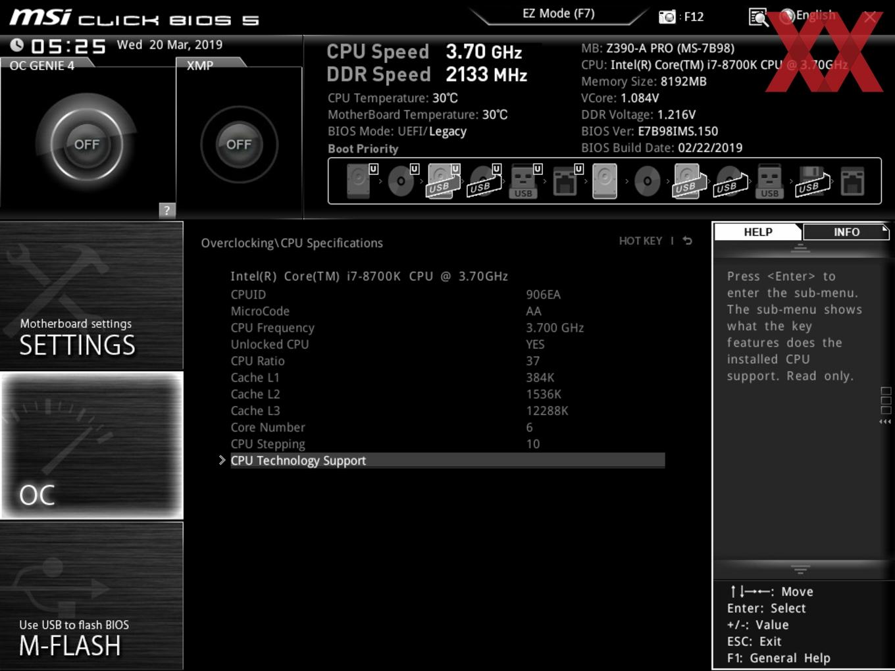Switch to the INFO tab
The height and width of the screenshot is (671, 895).
pos(846,232)
